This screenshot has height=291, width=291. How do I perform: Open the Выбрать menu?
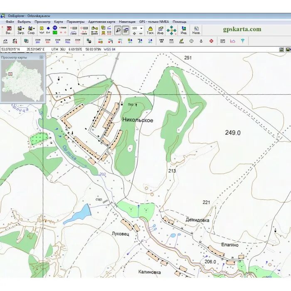pos(24,22)
